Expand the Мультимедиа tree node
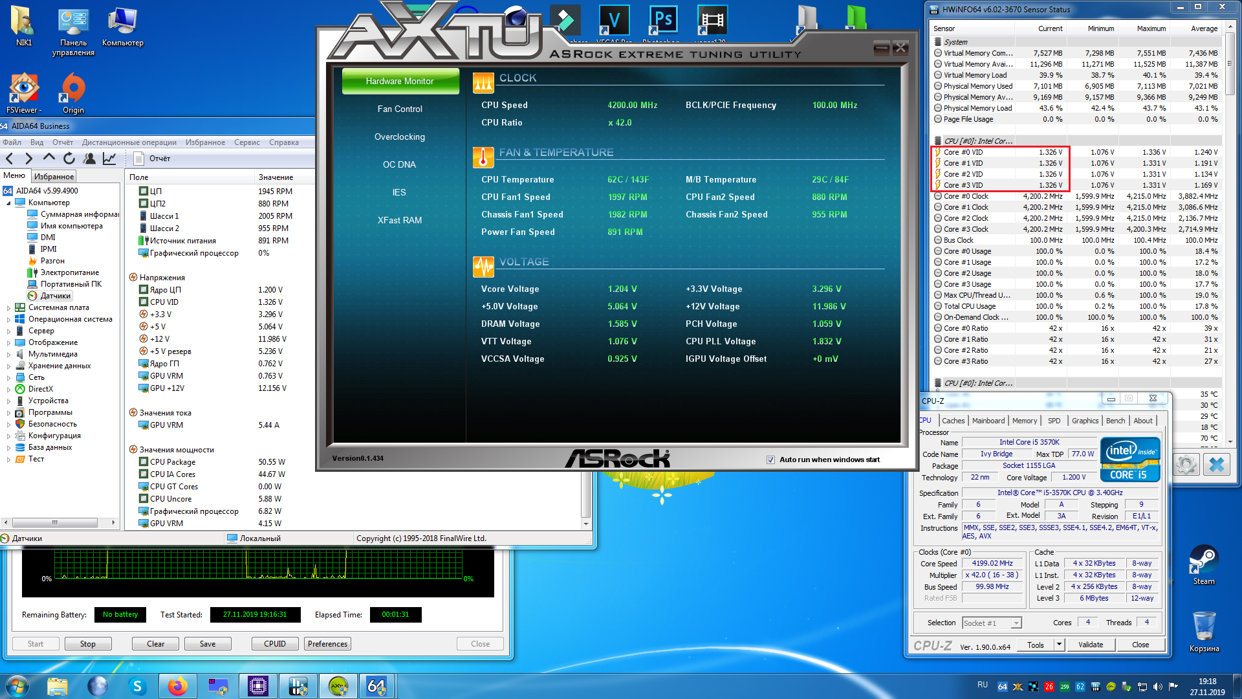Screen dimensions: 1242x699 coord(8,355)
